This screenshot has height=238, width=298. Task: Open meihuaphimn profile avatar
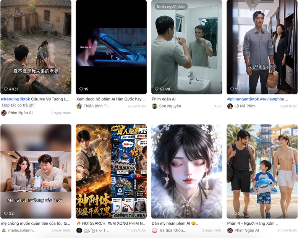[4, 230]
